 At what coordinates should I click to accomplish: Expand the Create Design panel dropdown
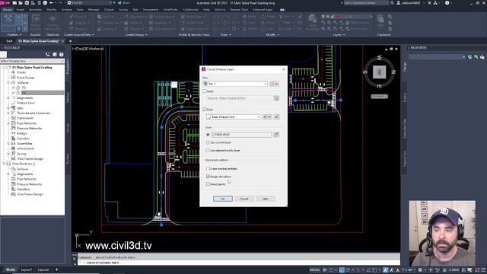point(136,35)
